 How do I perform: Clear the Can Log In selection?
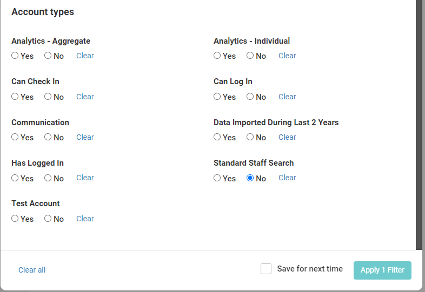(287, 97)
